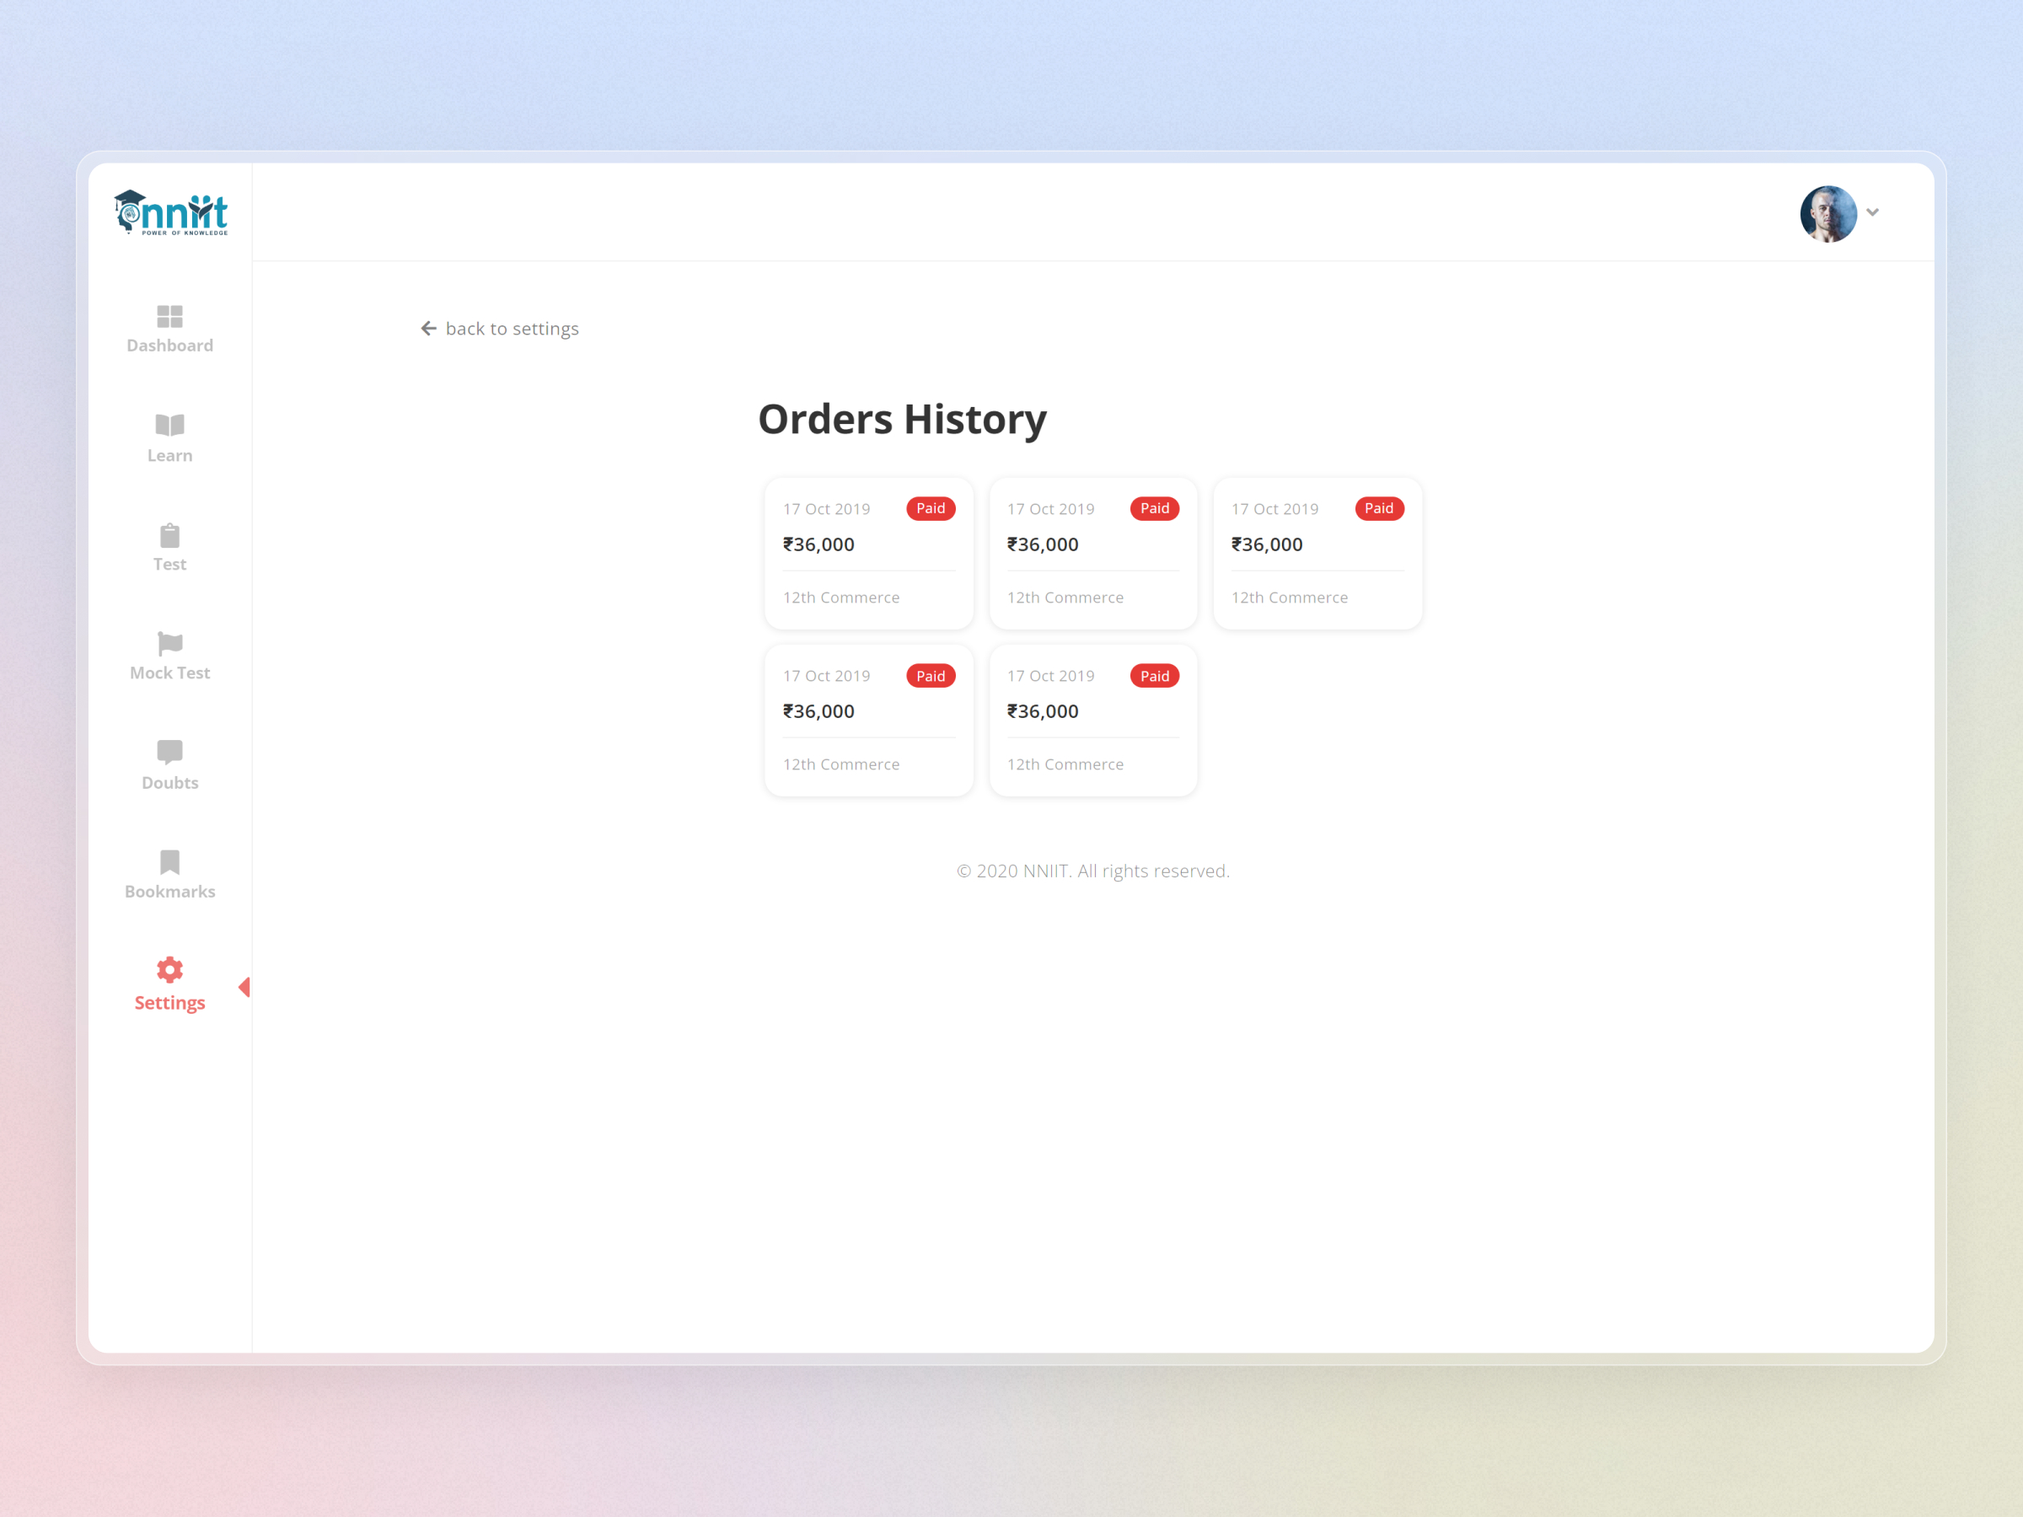The height and width of the screenshot is (1517, 2023).
Task: Click the red Paid badge on bottom-left order
Action: point(930,675)
